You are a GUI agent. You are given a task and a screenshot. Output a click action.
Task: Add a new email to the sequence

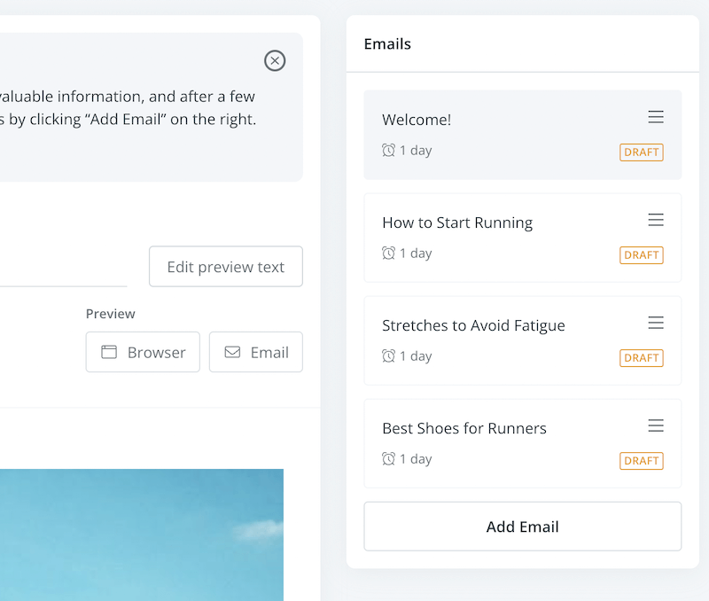tap(522, 527)
